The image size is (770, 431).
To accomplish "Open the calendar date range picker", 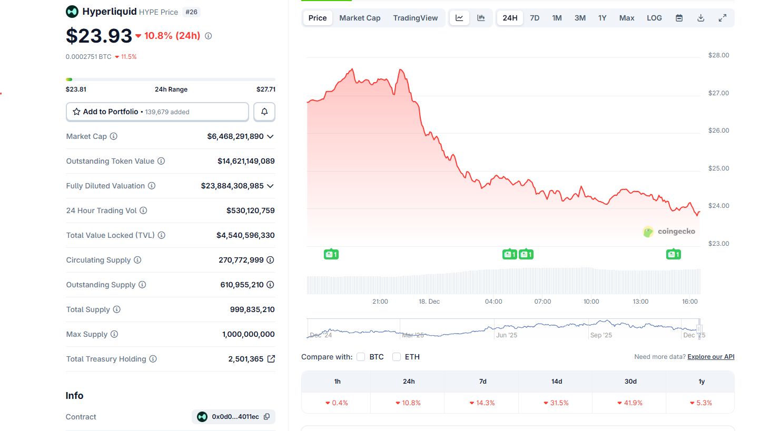I will (679, 18).
